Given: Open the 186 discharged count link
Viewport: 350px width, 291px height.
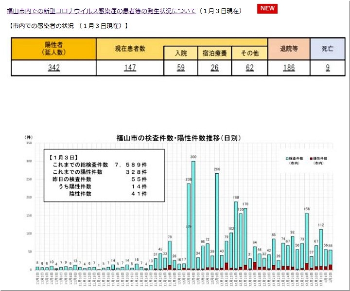Looking at the screenshot, I should click(289, 68).
